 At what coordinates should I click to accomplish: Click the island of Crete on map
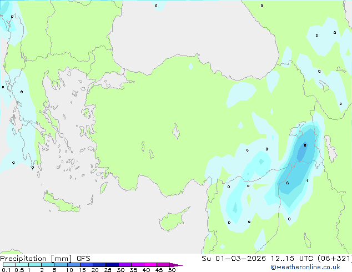pyautogui.click(x=62, y=203)
